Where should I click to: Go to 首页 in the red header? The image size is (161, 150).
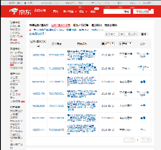55,11
